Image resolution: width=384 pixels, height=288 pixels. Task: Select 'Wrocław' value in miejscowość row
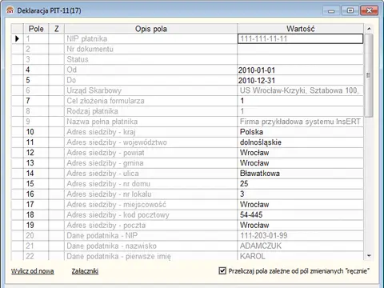tap(300, 205)
